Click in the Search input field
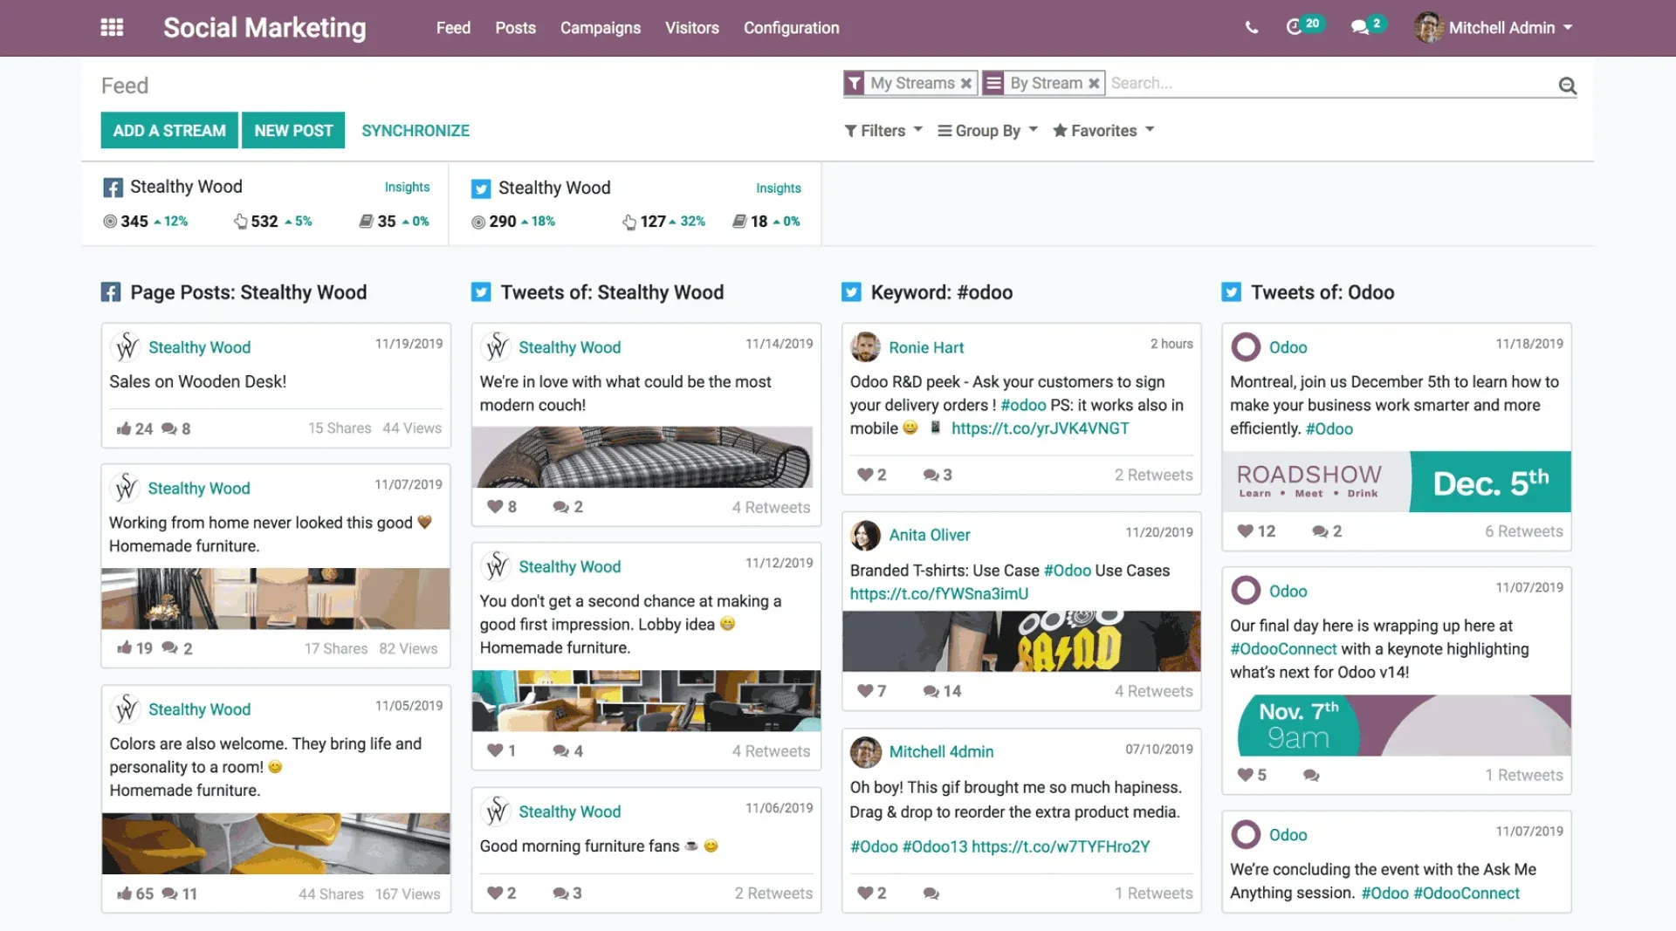 (1331, 83)
